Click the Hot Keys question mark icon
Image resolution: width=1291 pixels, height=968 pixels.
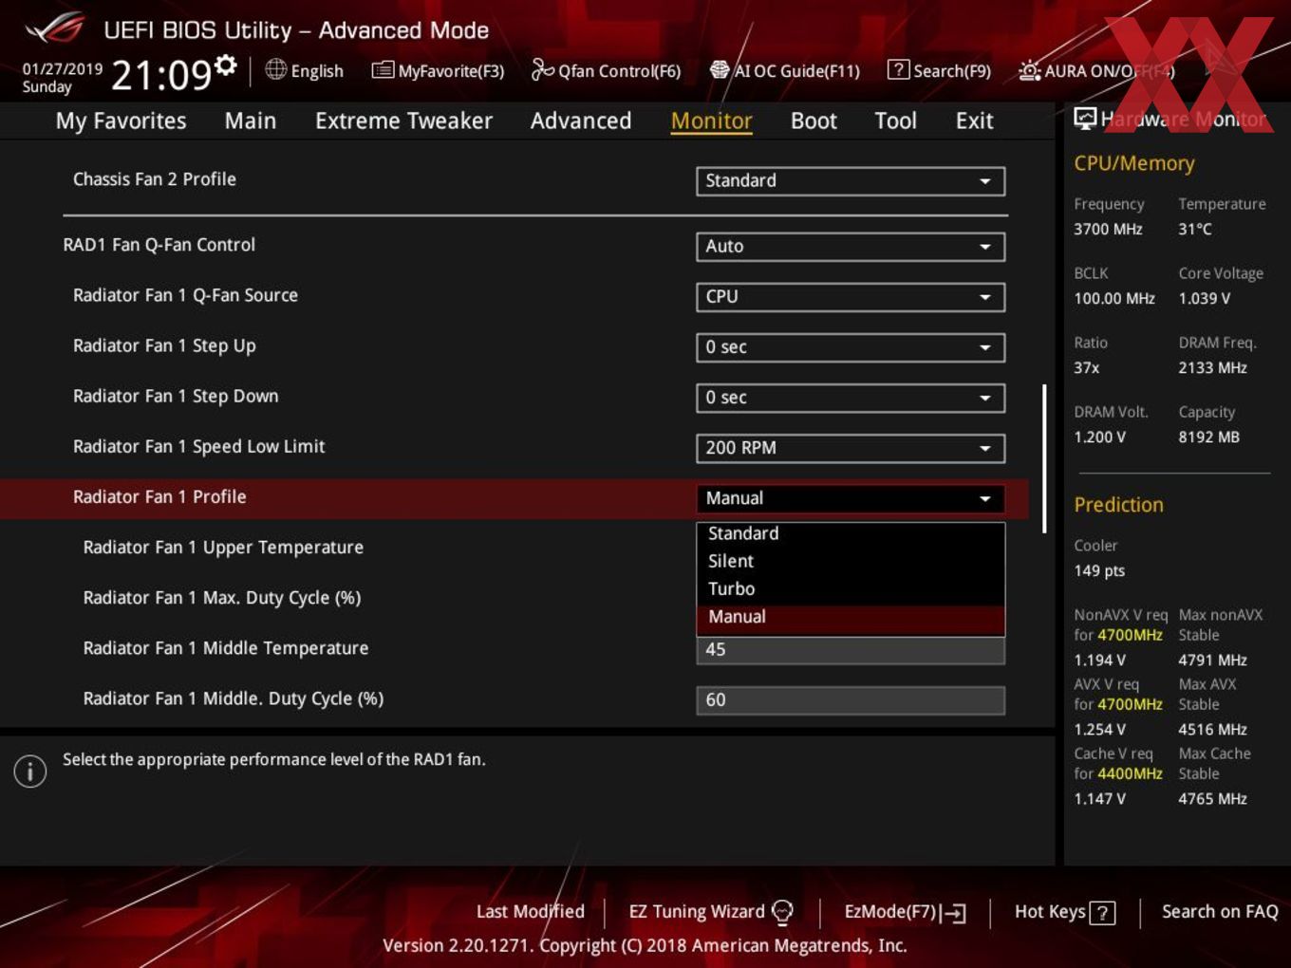[x=1102, y=913]
